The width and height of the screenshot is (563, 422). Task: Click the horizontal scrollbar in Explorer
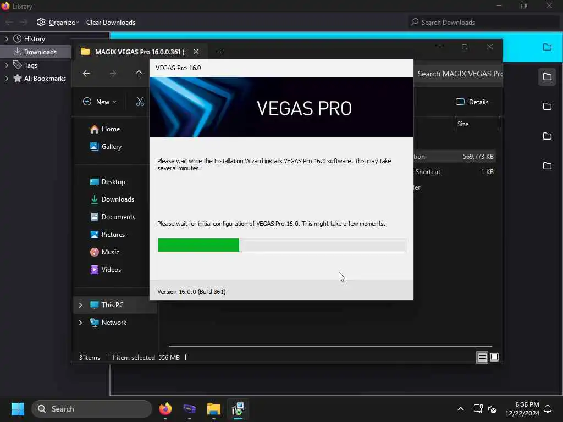(x=330, y=347)
